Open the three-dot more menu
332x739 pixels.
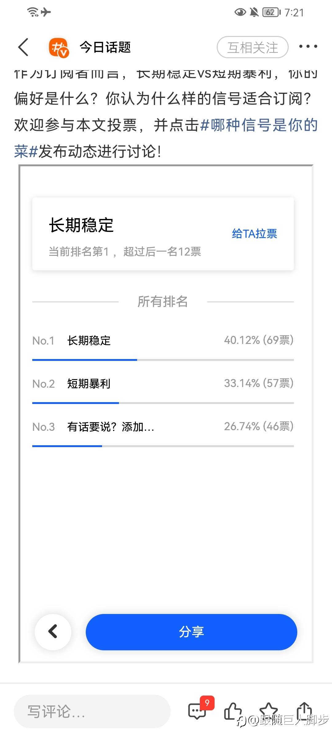tap(308, 46)
